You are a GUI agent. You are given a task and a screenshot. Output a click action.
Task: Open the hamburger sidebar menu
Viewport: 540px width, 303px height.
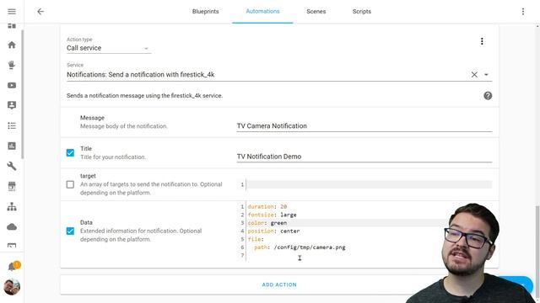[12, 12]
